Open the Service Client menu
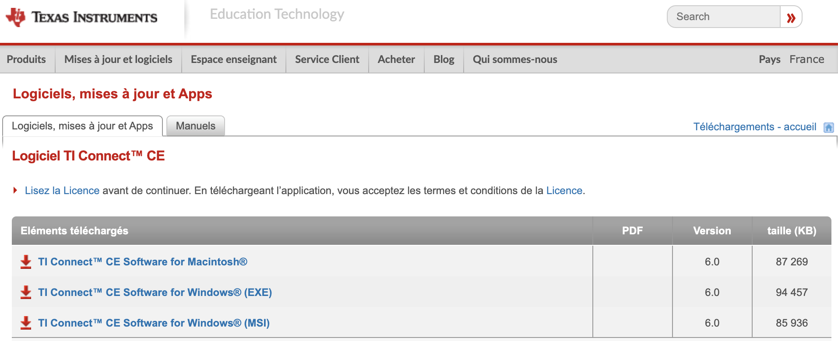Screen dimensions: 838x341 327,59
